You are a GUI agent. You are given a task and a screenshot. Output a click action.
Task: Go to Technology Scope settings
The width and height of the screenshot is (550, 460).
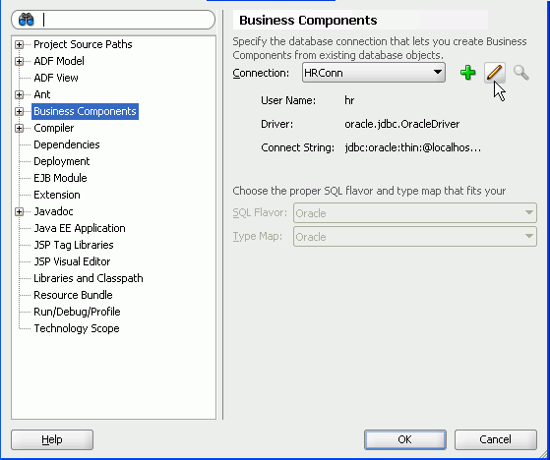77,328
